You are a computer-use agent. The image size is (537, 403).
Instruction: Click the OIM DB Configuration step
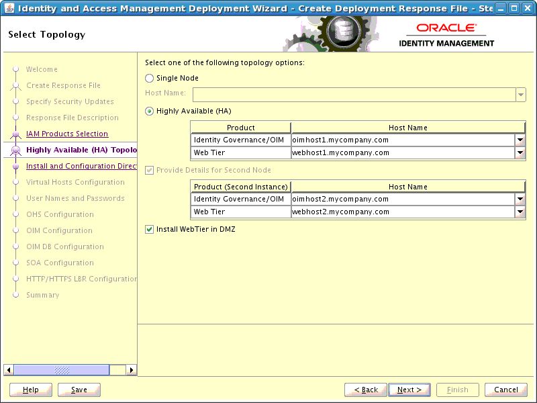coord(65,247)
